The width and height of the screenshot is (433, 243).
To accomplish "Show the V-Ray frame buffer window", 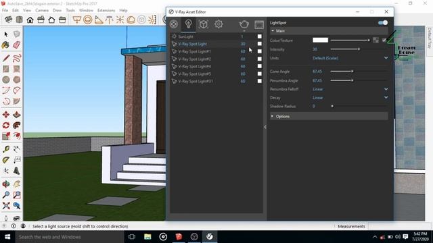I will [259, 24].
